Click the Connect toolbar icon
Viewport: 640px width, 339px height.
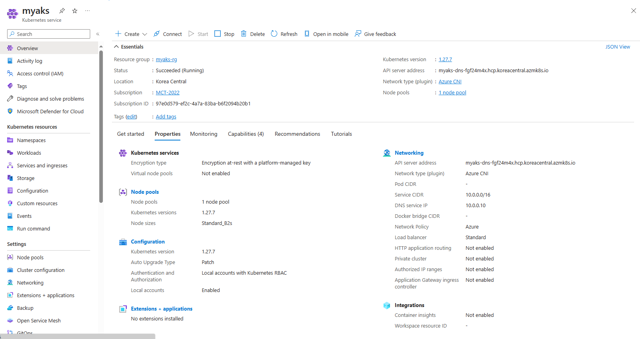(x=157, y=34)
